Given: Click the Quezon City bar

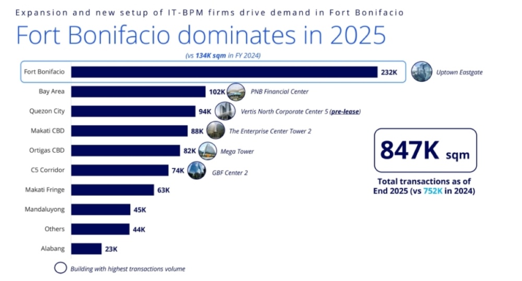Looking at the screenshot, I should (x=133, y=111).
